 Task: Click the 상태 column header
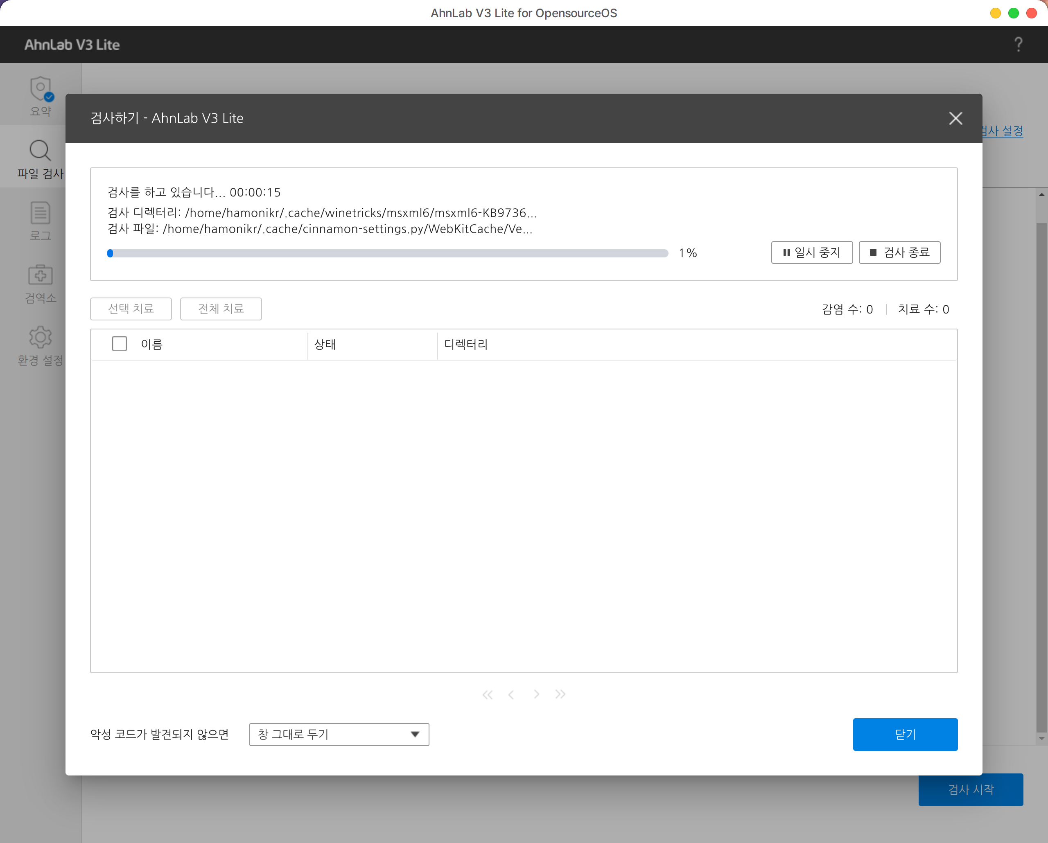[x=325, y=345]
